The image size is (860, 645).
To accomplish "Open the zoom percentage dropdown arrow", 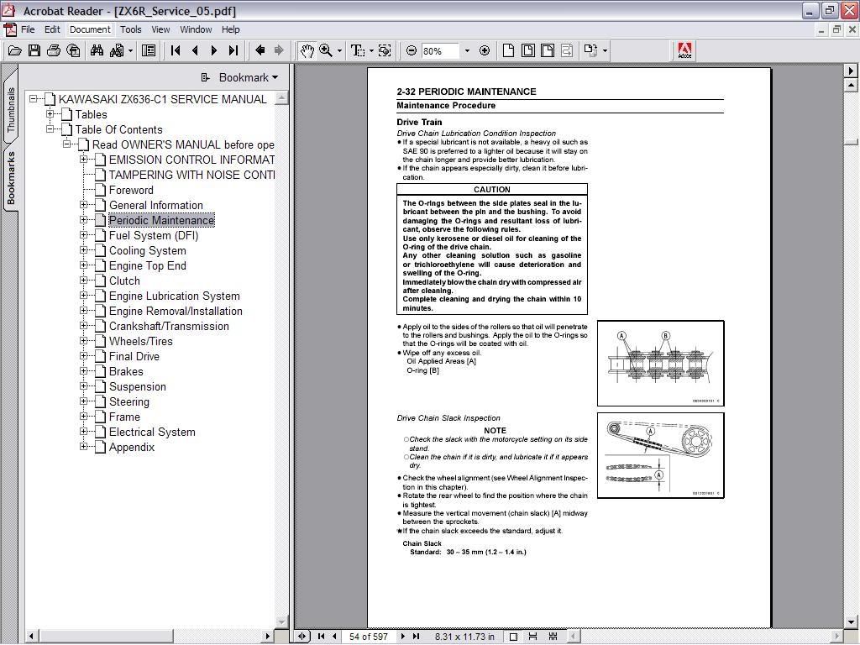I will [x=467, y=50].
